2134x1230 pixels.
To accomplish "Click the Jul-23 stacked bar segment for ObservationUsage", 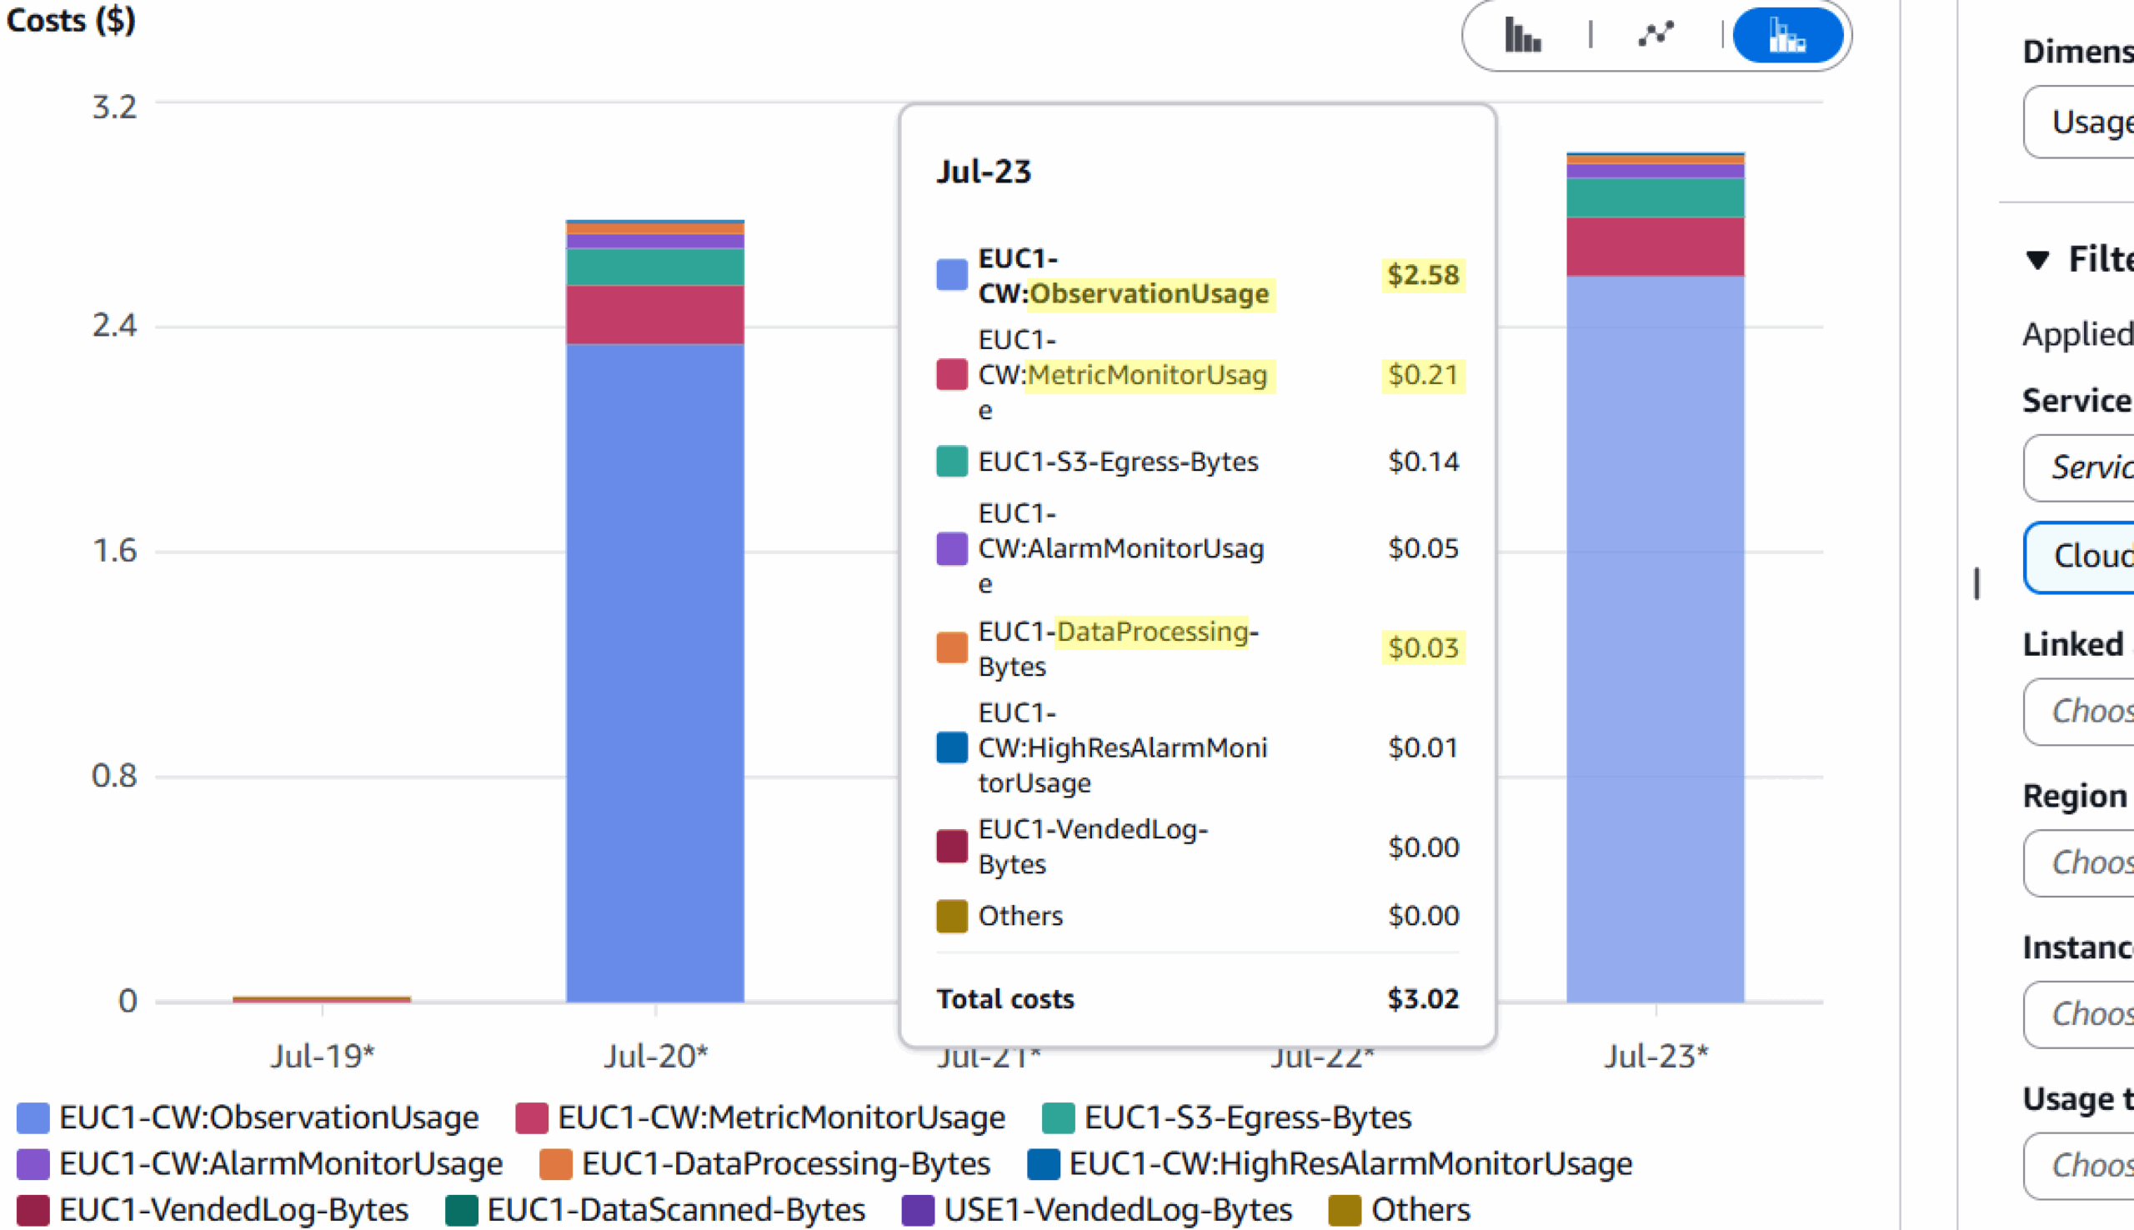I will (1654, 633).
